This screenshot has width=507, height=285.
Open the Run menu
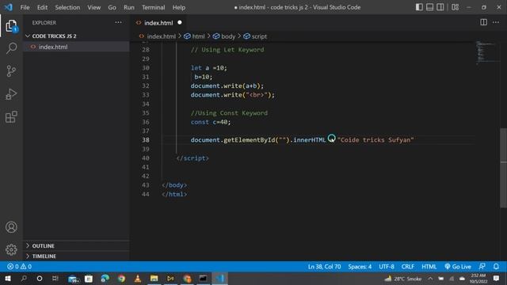pyautogui.click(x=128, y=7)
